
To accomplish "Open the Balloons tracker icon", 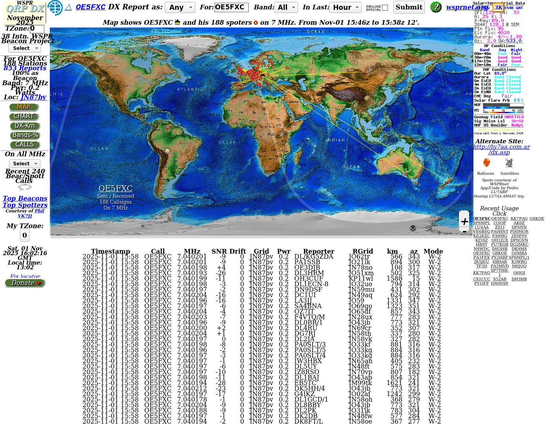I will 486,163.
